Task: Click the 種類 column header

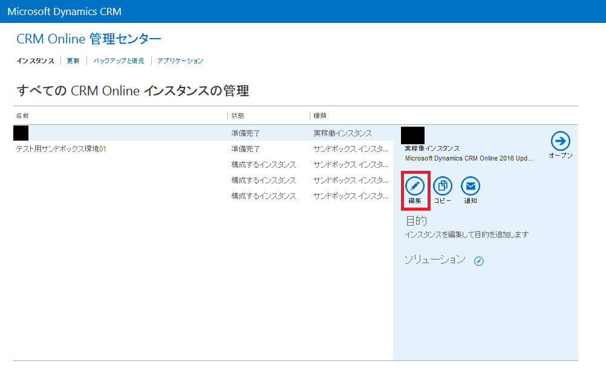Action: (320, 116)
